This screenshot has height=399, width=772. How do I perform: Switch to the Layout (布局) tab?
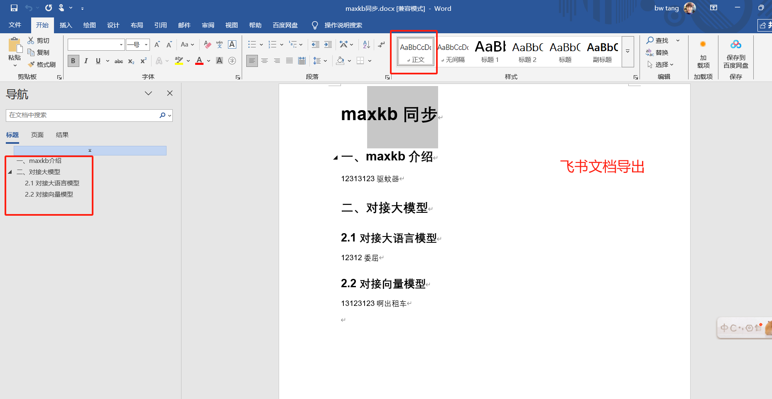tap(137, 25)
